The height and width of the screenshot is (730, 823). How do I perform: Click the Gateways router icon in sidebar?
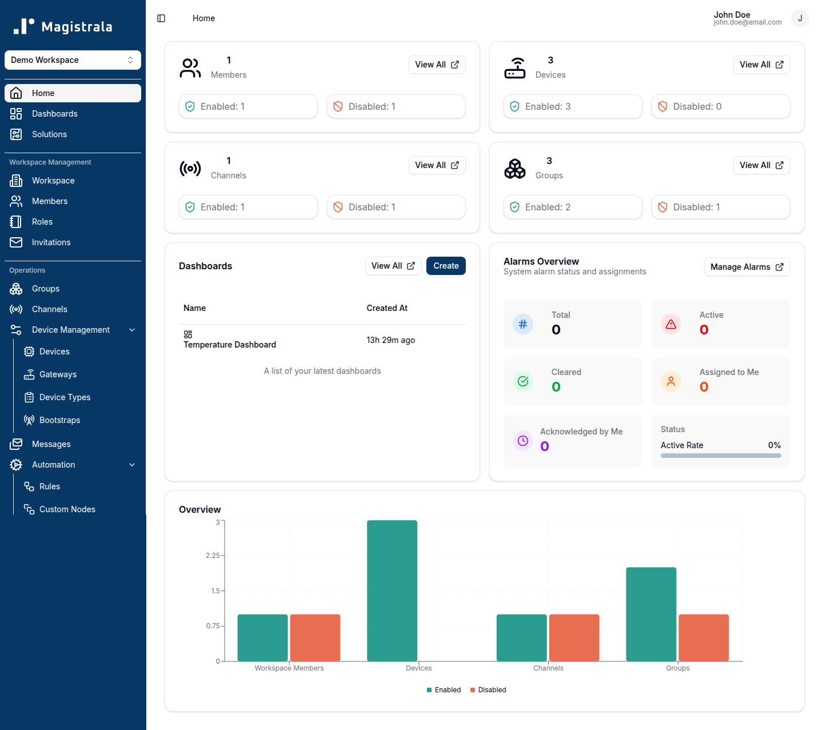[29, 374]
